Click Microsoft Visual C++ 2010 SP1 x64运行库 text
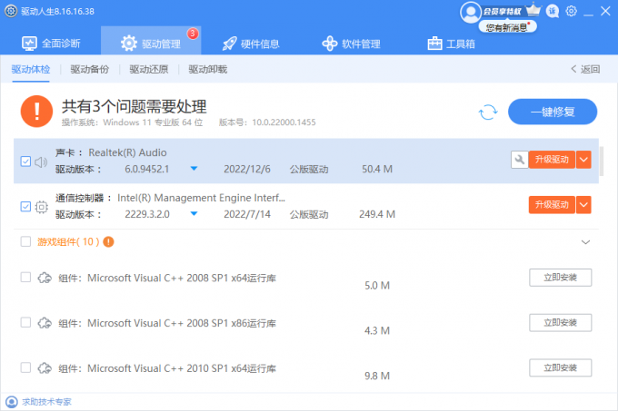Viewport: 618px width, 411px height. click(182, 368)
